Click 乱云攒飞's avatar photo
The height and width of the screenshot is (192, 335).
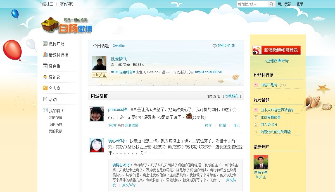pos(99,63)
